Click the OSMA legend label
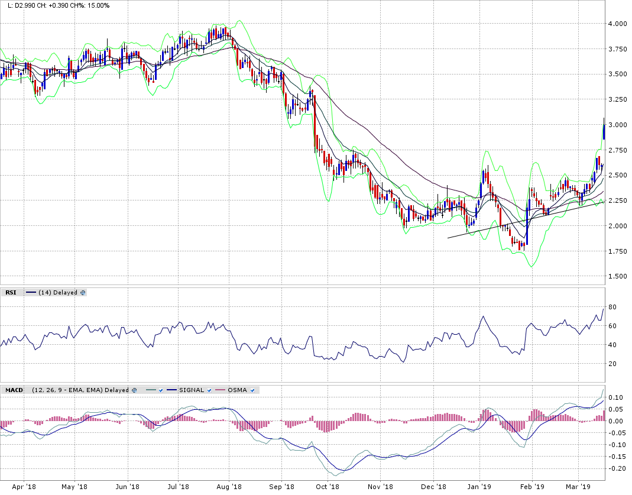Image resolution: width=632 pixels, height=495 pixels. [237, 390]
